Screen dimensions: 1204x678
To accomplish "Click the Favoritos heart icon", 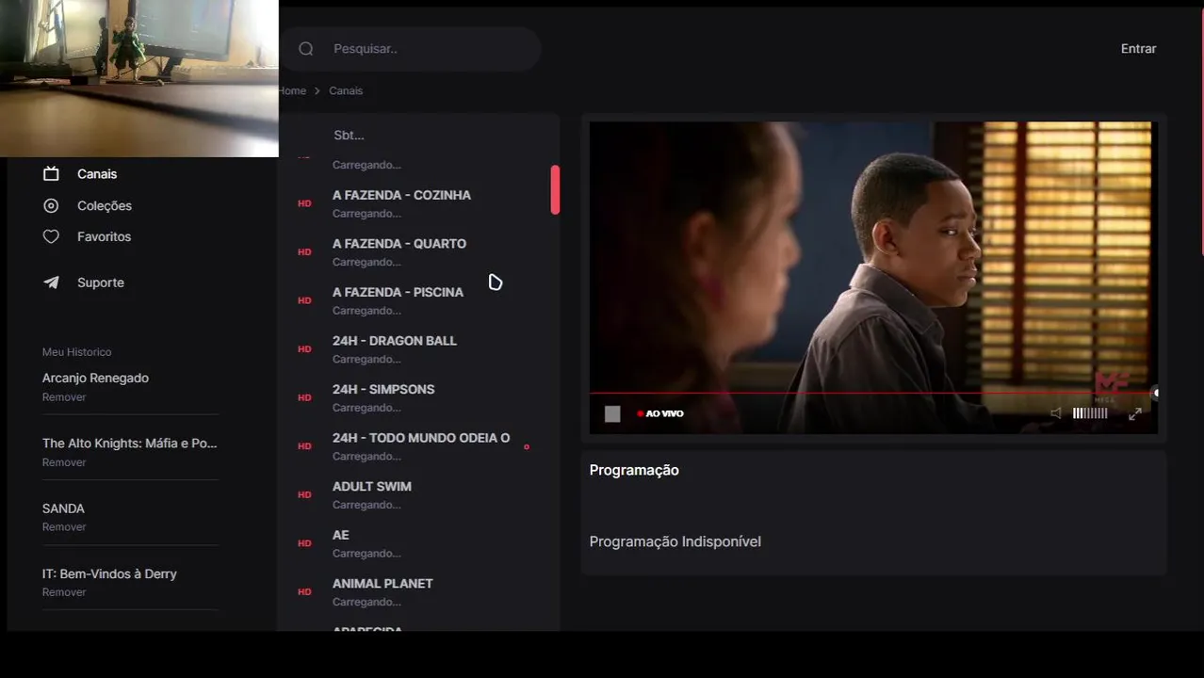I will [52, 236].
